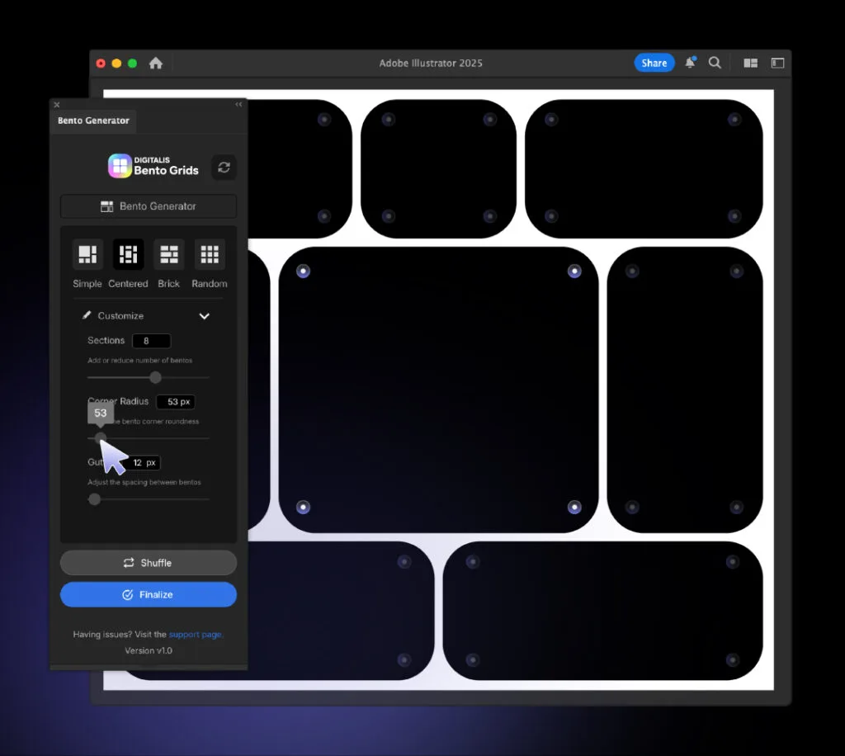Toggle the workspace panel icon

[777, 63]
